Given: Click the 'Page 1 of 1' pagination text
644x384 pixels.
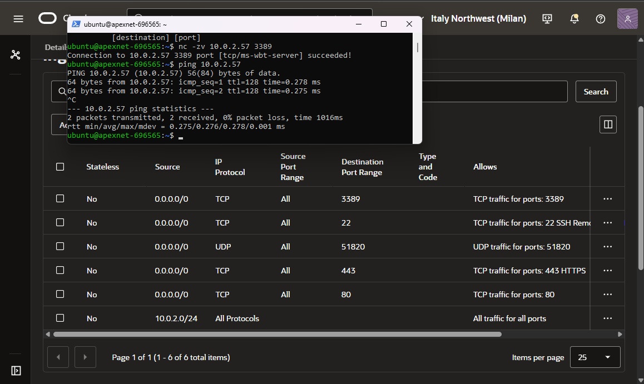Looking at the screenshot, I should [x=171, y=357].
